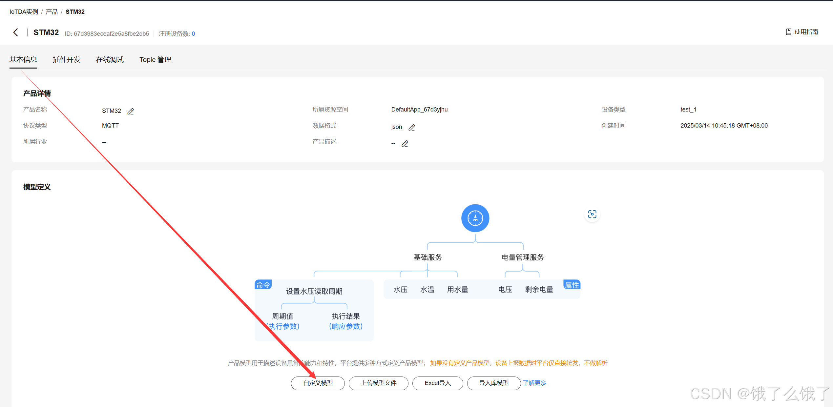Click the back arrow beside STM32
This screenshot has height=407, width=833.
pos(15,32)
